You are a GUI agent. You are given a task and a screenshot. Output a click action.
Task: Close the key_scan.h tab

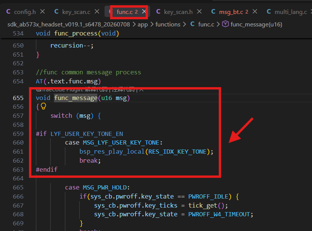pos(199,12)
